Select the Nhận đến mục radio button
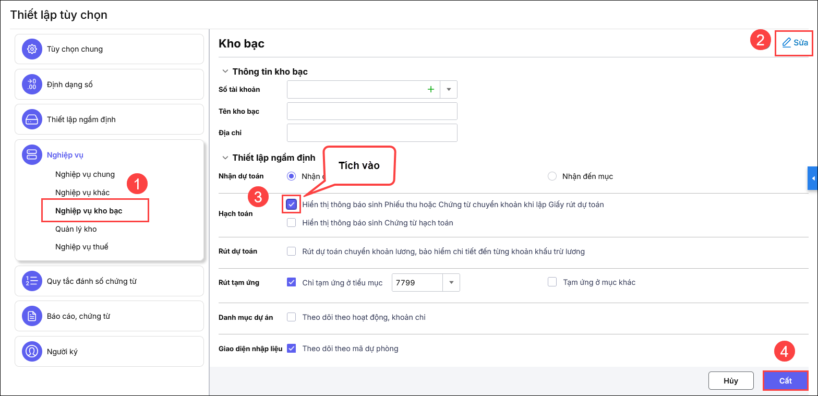Image resolution: width=818 pixels, height=396 pixels. 552,176
